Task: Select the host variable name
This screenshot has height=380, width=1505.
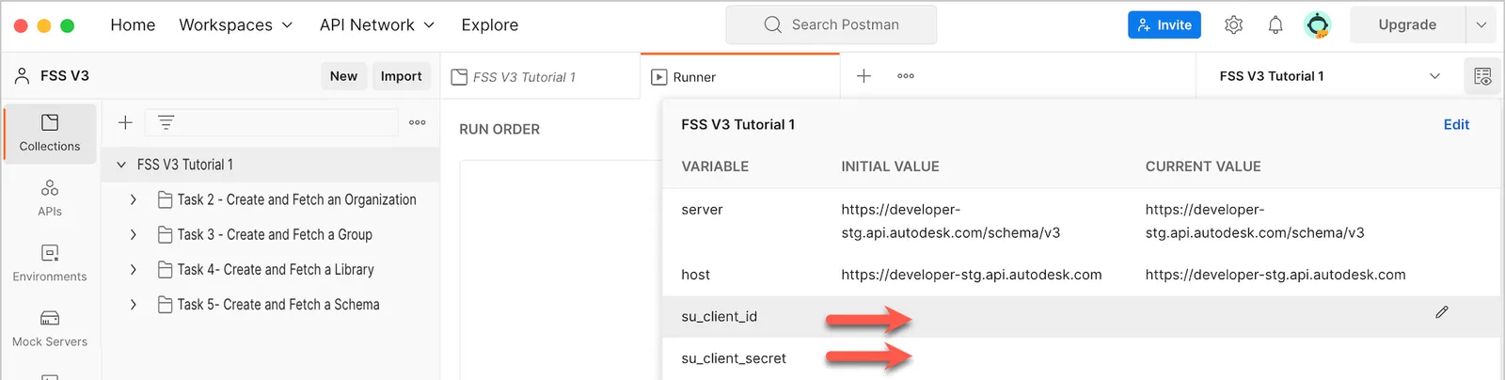Action: [695, 275]
